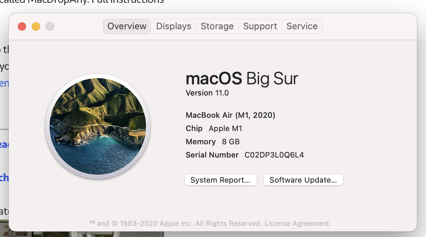Select the Version 11.0 text
426x237 pixels.
point(207,93)
